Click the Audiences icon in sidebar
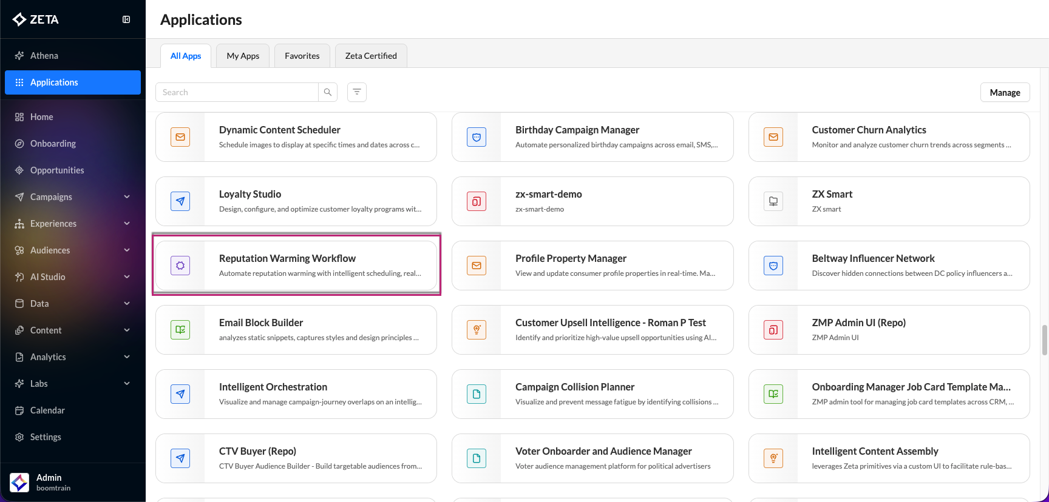The width and height of the screenshot is (1049, 502). point(19,250)
